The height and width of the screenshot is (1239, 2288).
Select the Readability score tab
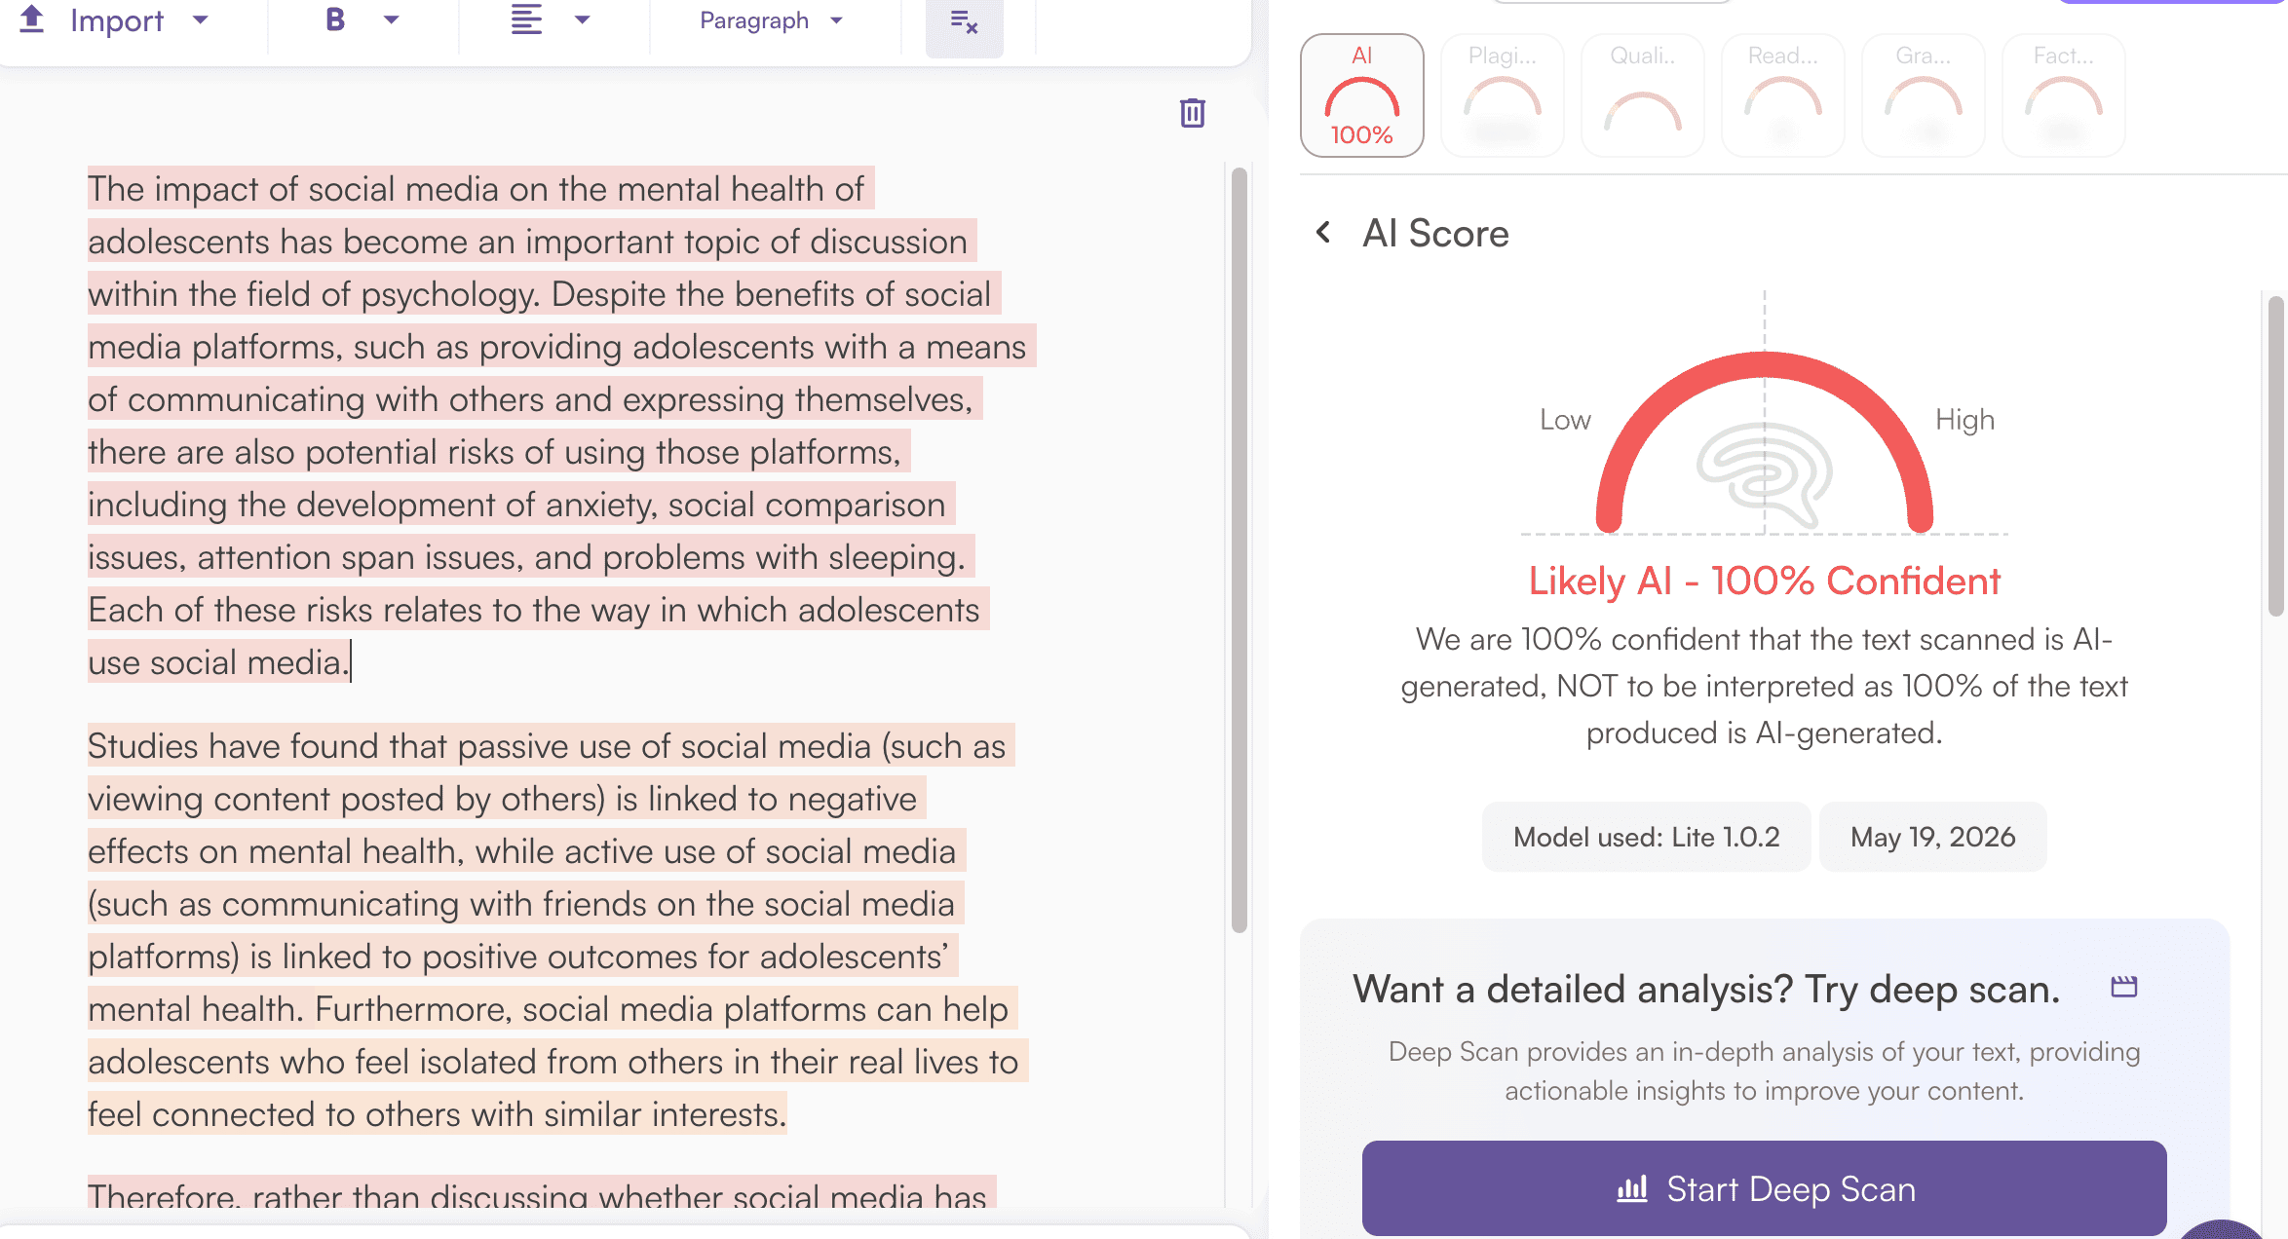pos(1782,95)
